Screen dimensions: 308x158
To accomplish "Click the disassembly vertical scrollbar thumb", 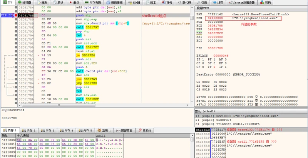I will [192, 18].
